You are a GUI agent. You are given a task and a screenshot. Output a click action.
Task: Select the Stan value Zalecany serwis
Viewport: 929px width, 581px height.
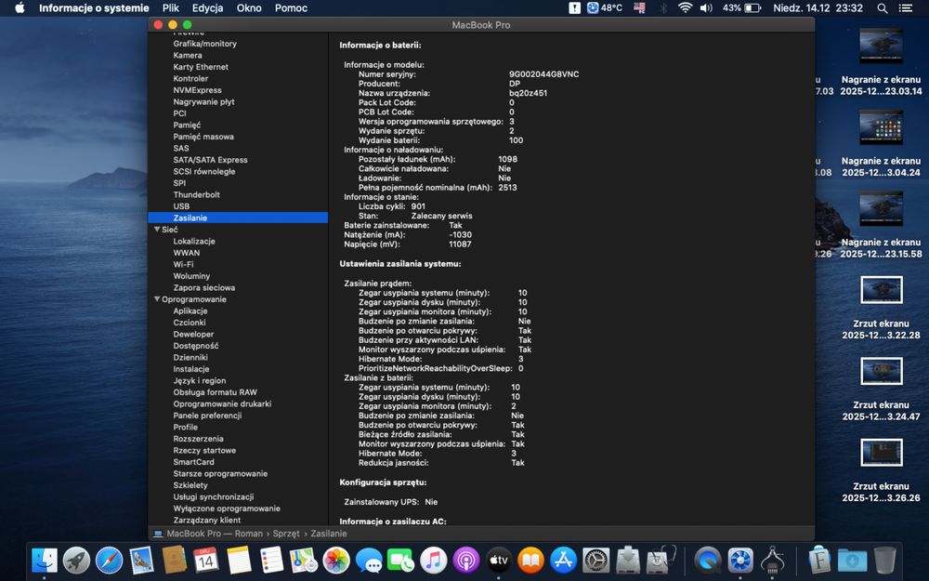441,216
